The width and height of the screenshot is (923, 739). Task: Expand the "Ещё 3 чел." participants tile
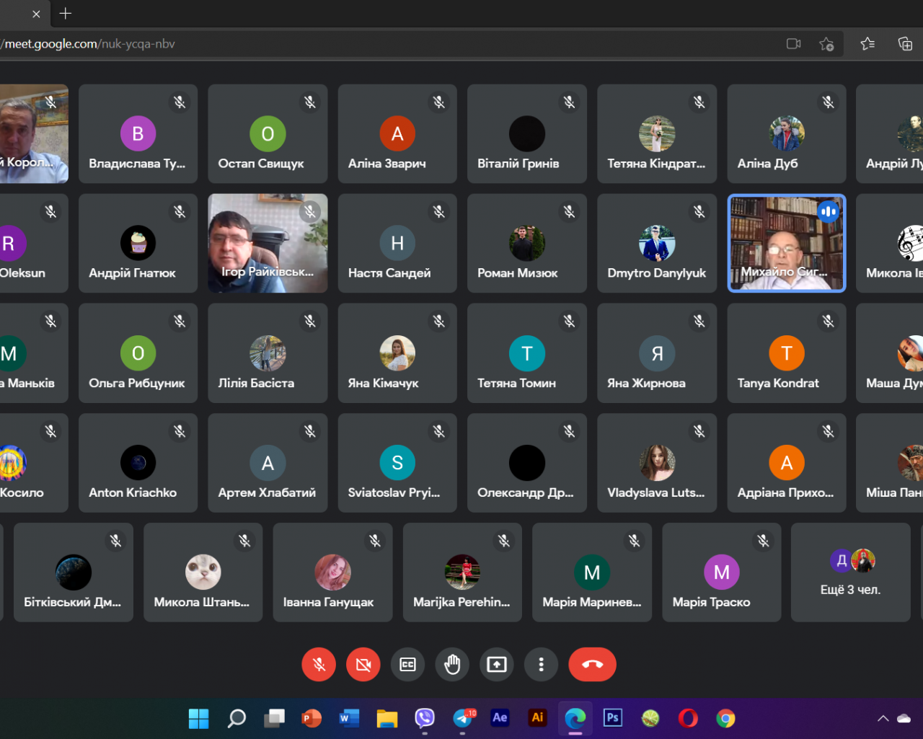click(850, 572)
